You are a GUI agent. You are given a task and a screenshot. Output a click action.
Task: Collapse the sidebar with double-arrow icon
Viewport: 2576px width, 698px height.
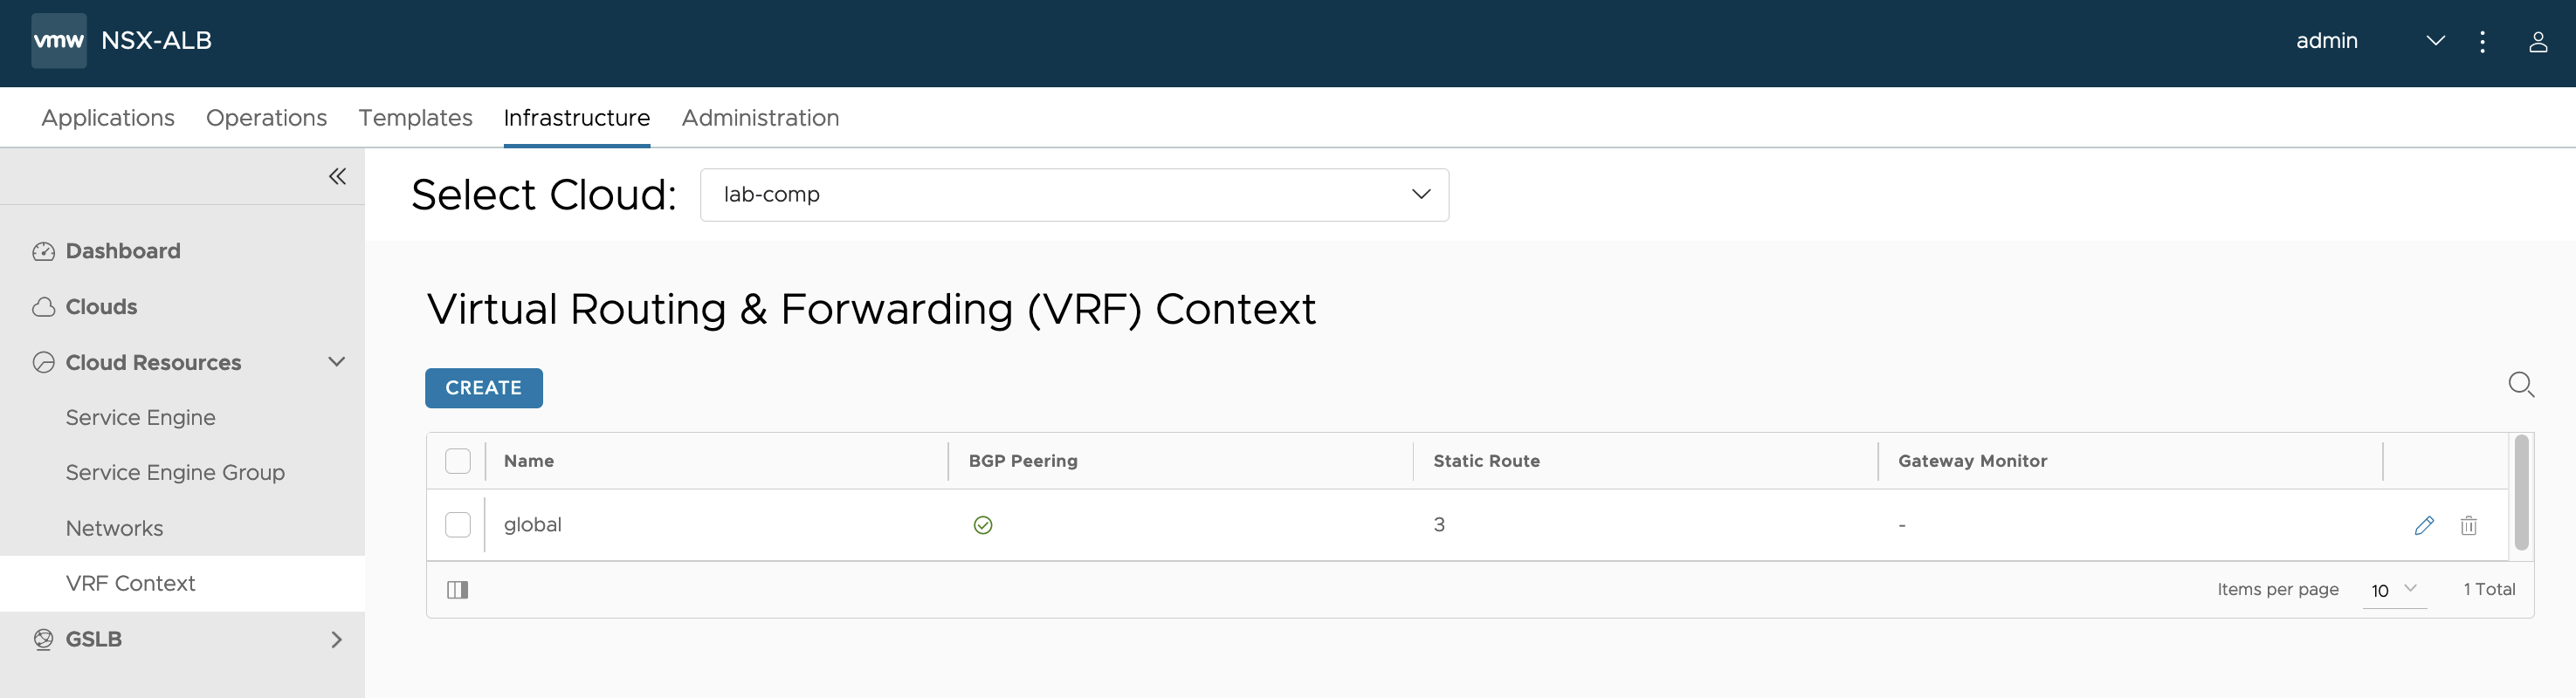(337, 177)
